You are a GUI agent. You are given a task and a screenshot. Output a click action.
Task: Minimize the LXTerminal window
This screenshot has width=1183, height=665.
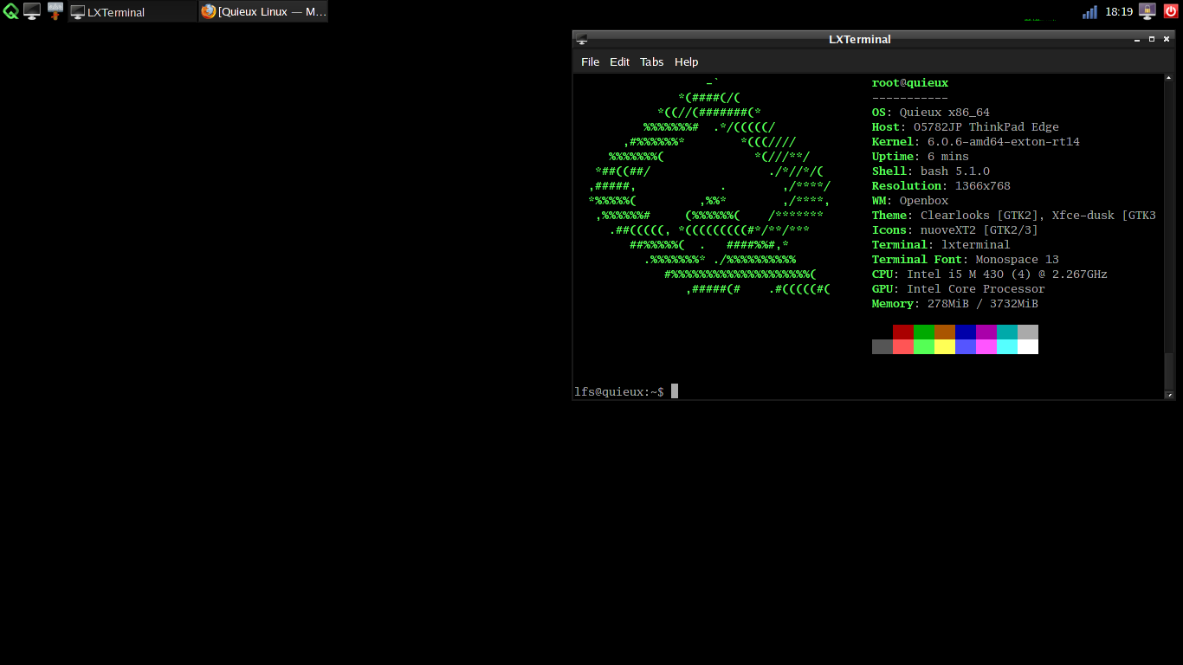pos(1137,39)
